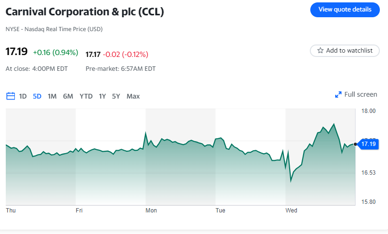Screen dimensions: 388x234
Task: Open the Full screen chart view
Action: coord(360,95)
